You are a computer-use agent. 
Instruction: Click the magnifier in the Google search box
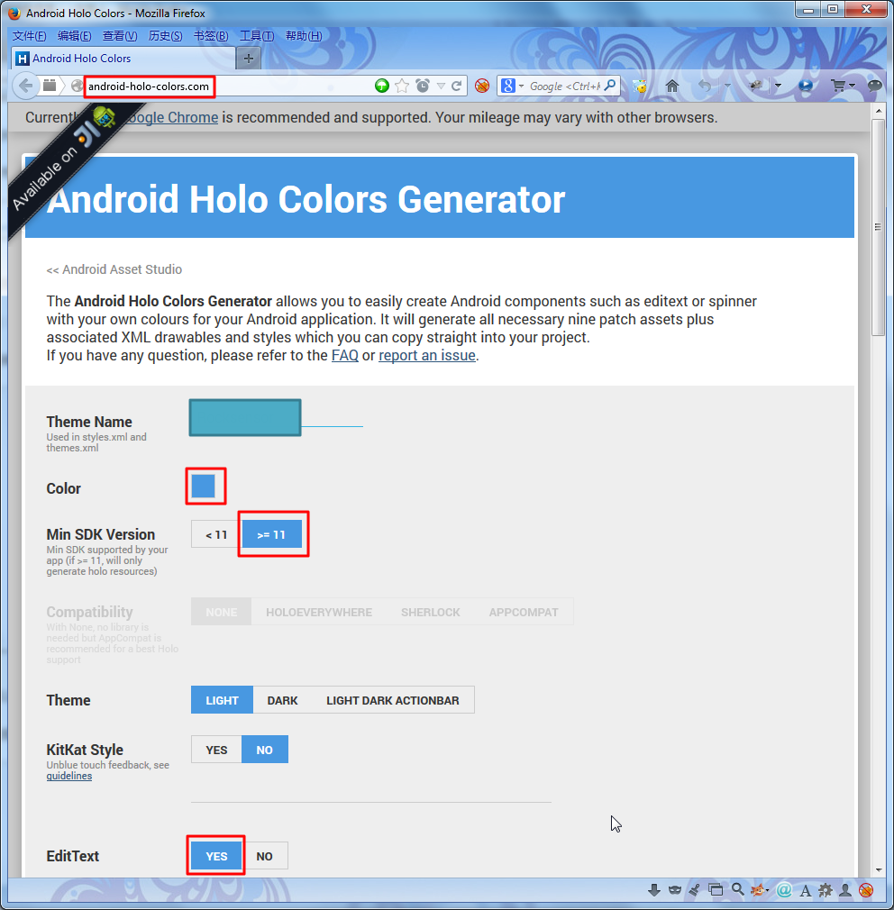609,86
